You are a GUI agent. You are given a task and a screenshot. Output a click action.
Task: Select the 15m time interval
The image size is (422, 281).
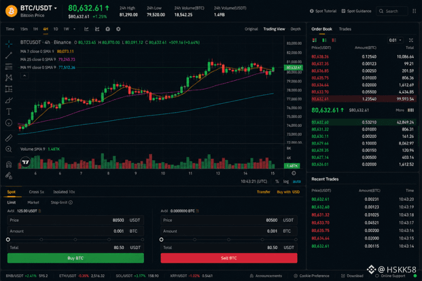click(x=24, y=29)
